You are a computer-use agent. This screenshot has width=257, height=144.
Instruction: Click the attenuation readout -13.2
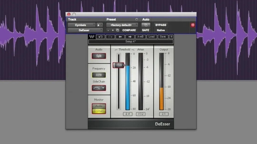point(141,114)
